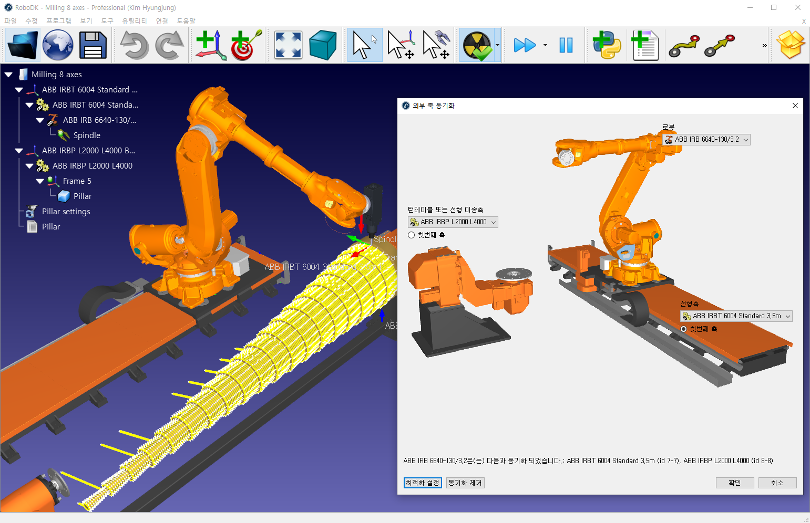Click turntable preview image in dialog

(469, 302)
